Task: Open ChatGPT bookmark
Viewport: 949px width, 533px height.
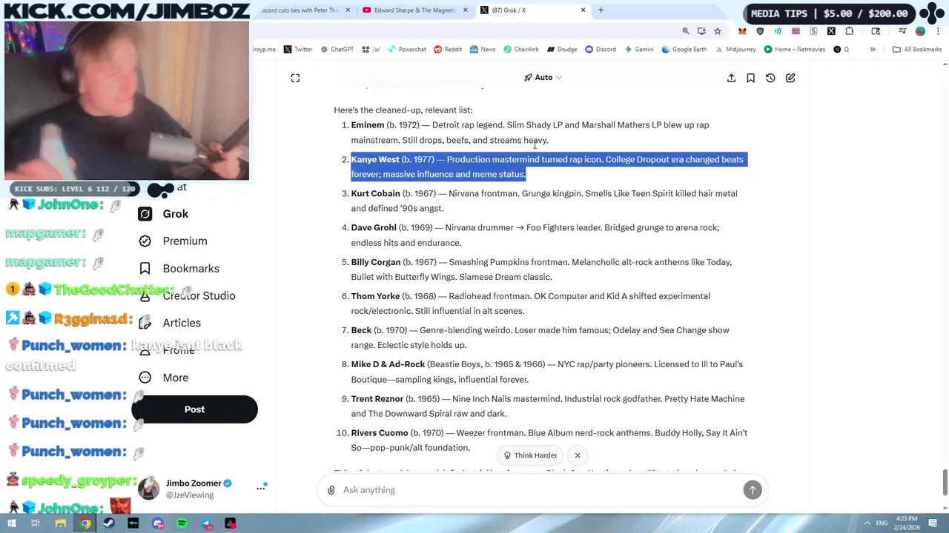Action: click(x=337, y=50)
